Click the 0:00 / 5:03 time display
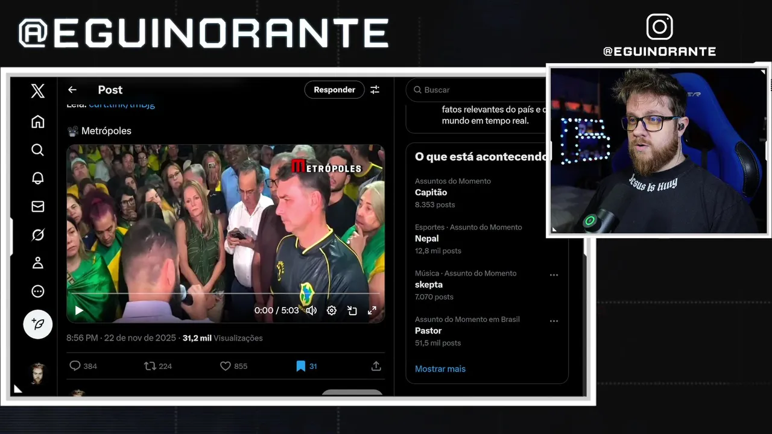The height and width of the screenshot is (434, 772). point(276,310)
